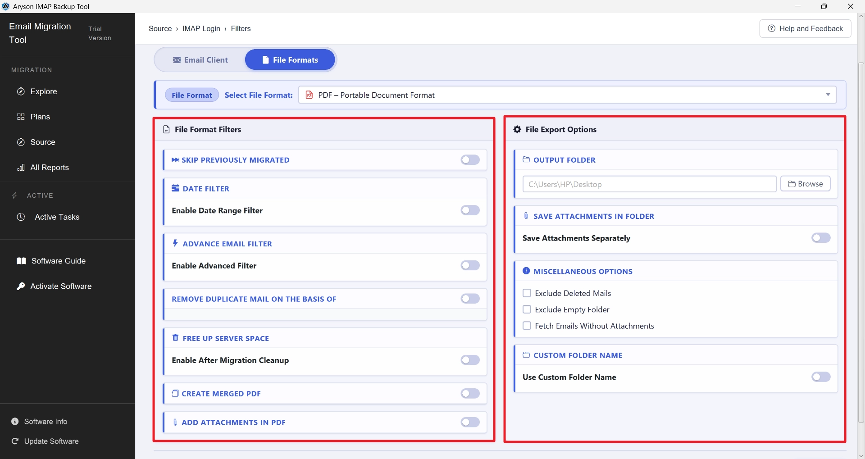
Task: Click the Explore compass icon in sidebar
Action: [x=21, y=91]
